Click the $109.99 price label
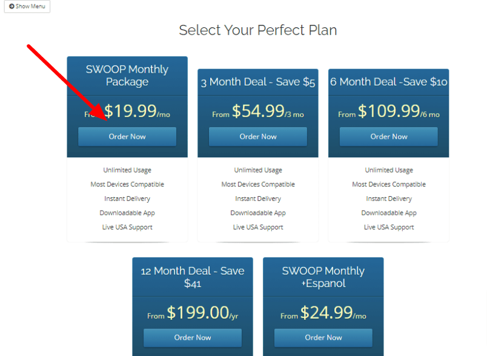 [x=389, y=111]
